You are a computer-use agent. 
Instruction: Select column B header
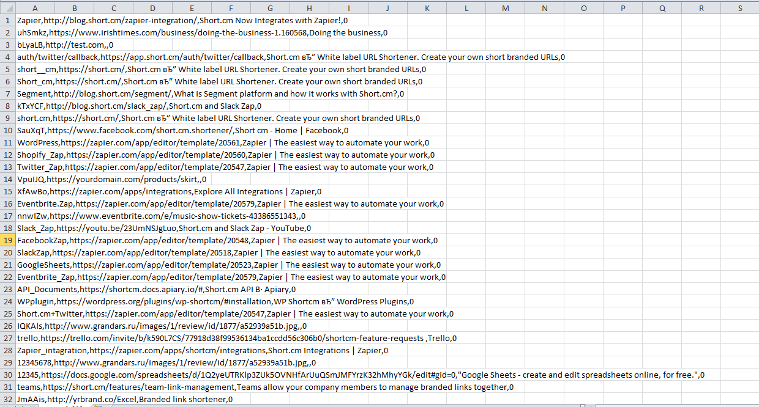pos(74,8)
